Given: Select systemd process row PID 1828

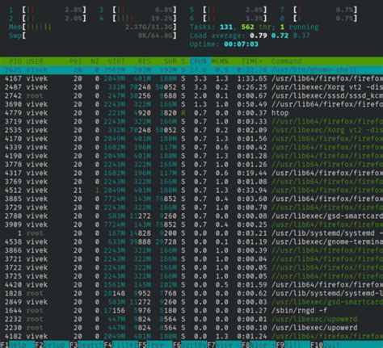Looking at the screenshot, I should tap(191, 293).
